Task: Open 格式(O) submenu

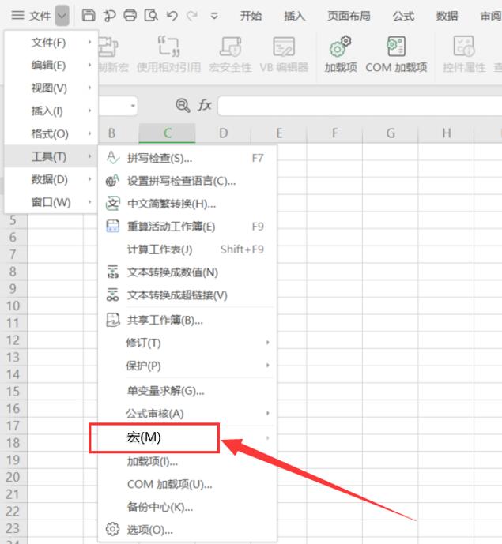Action: (51, 134)
